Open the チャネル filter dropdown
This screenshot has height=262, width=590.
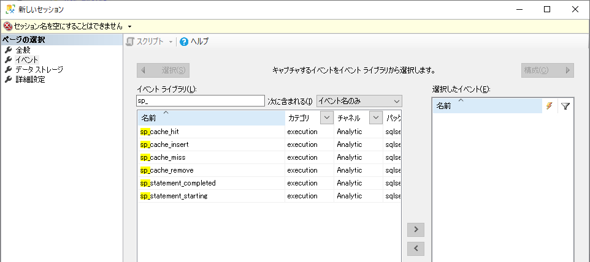point(375,118)
